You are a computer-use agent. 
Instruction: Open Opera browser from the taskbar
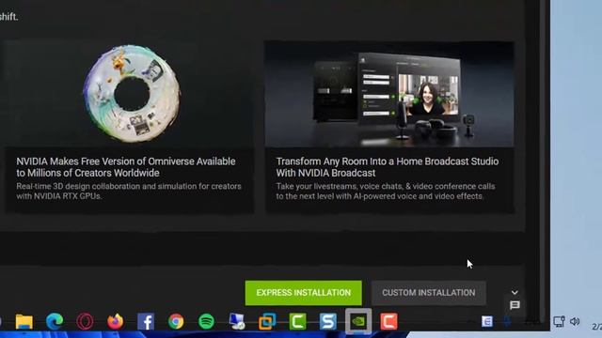click(85, 321)
